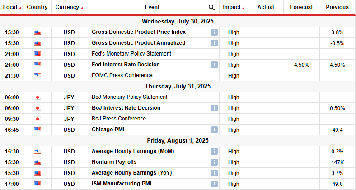Click the Forecast column header

[x=301, y=7]
